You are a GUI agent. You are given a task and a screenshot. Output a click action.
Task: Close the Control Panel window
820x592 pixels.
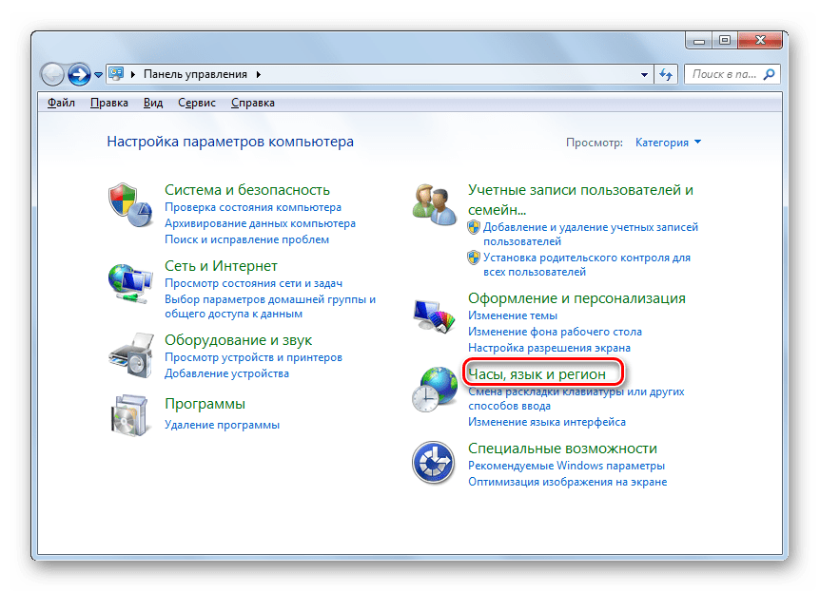760,40
